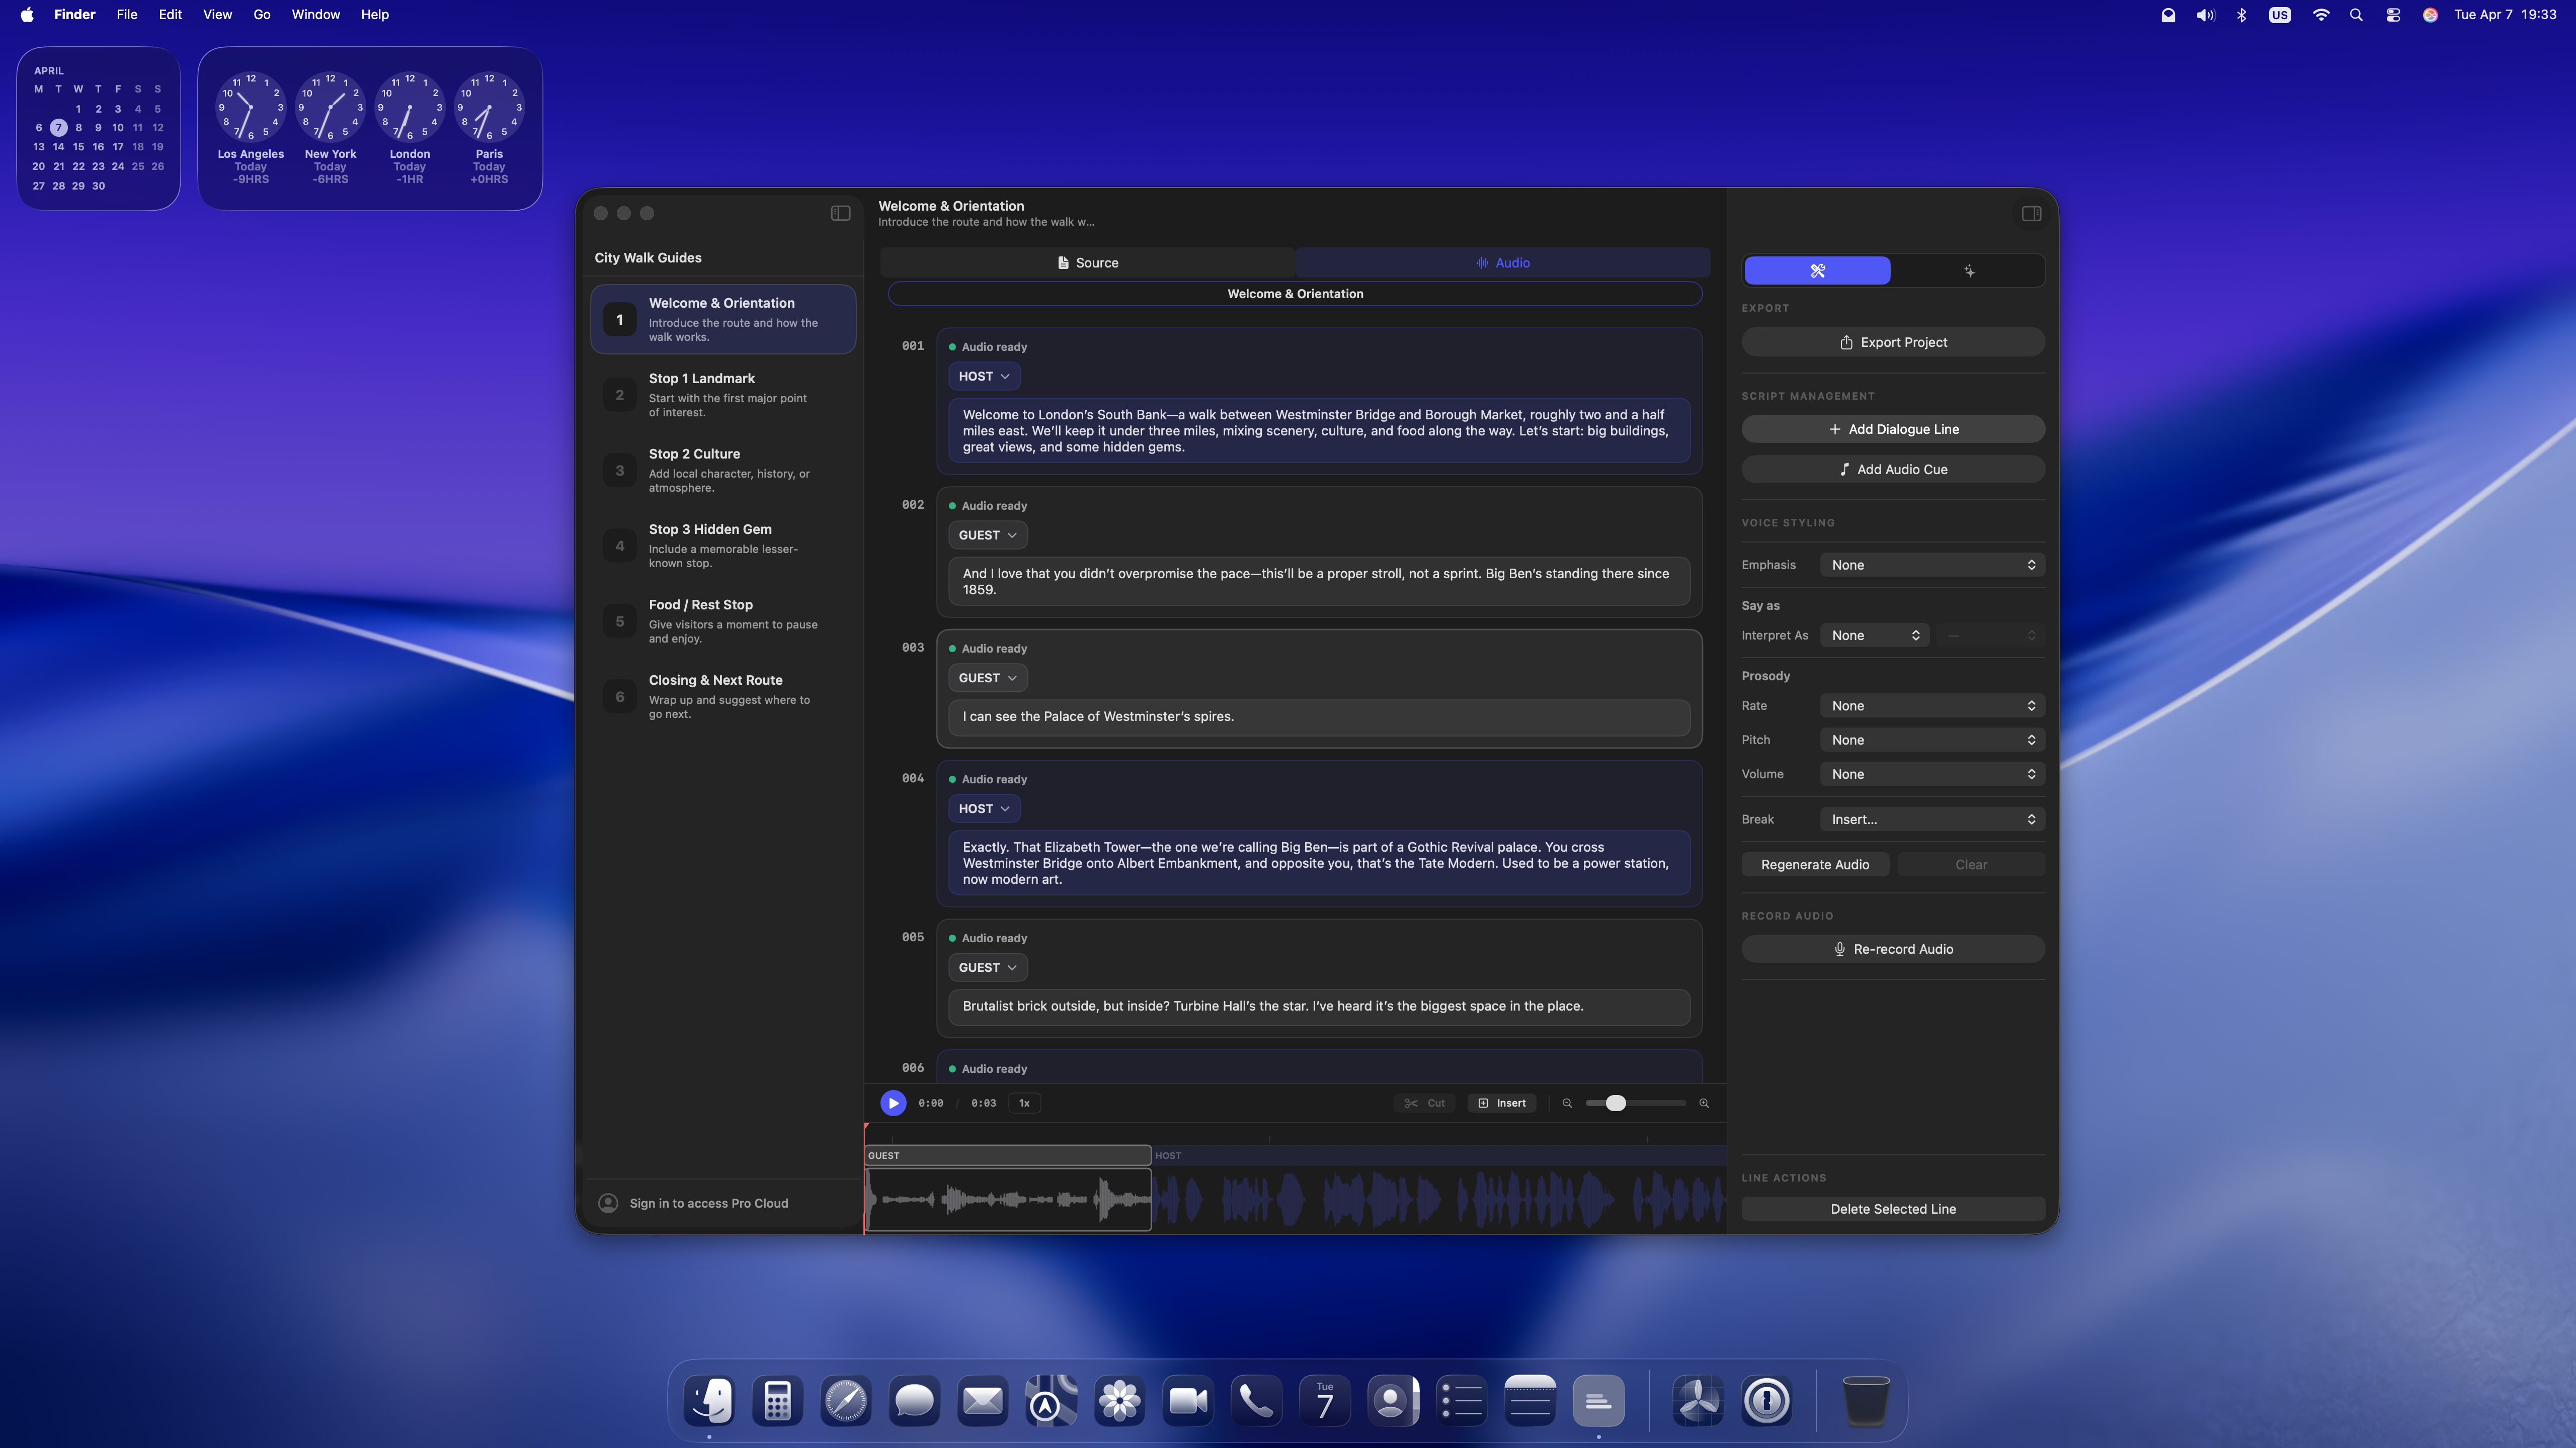This screenshot has width=2576, height=1448.
Task: Open the View menu
Action: [x=217, y=15]
